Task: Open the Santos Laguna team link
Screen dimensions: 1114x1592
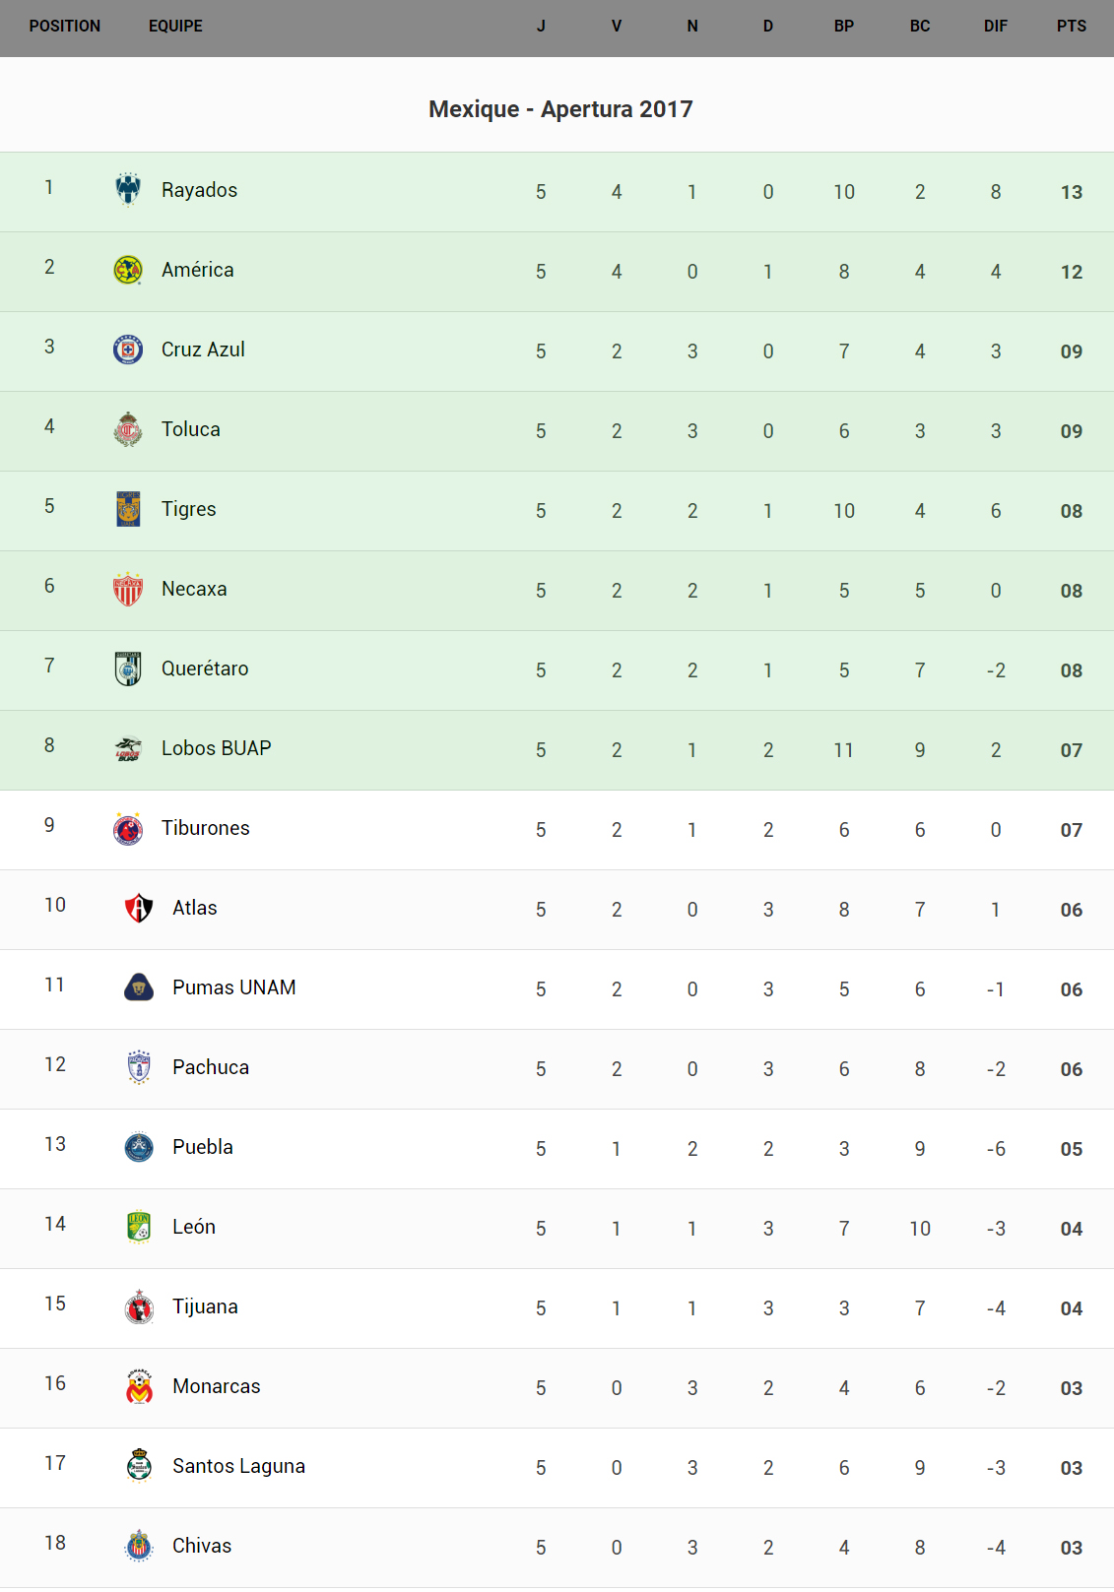Action: (238, 1466)
